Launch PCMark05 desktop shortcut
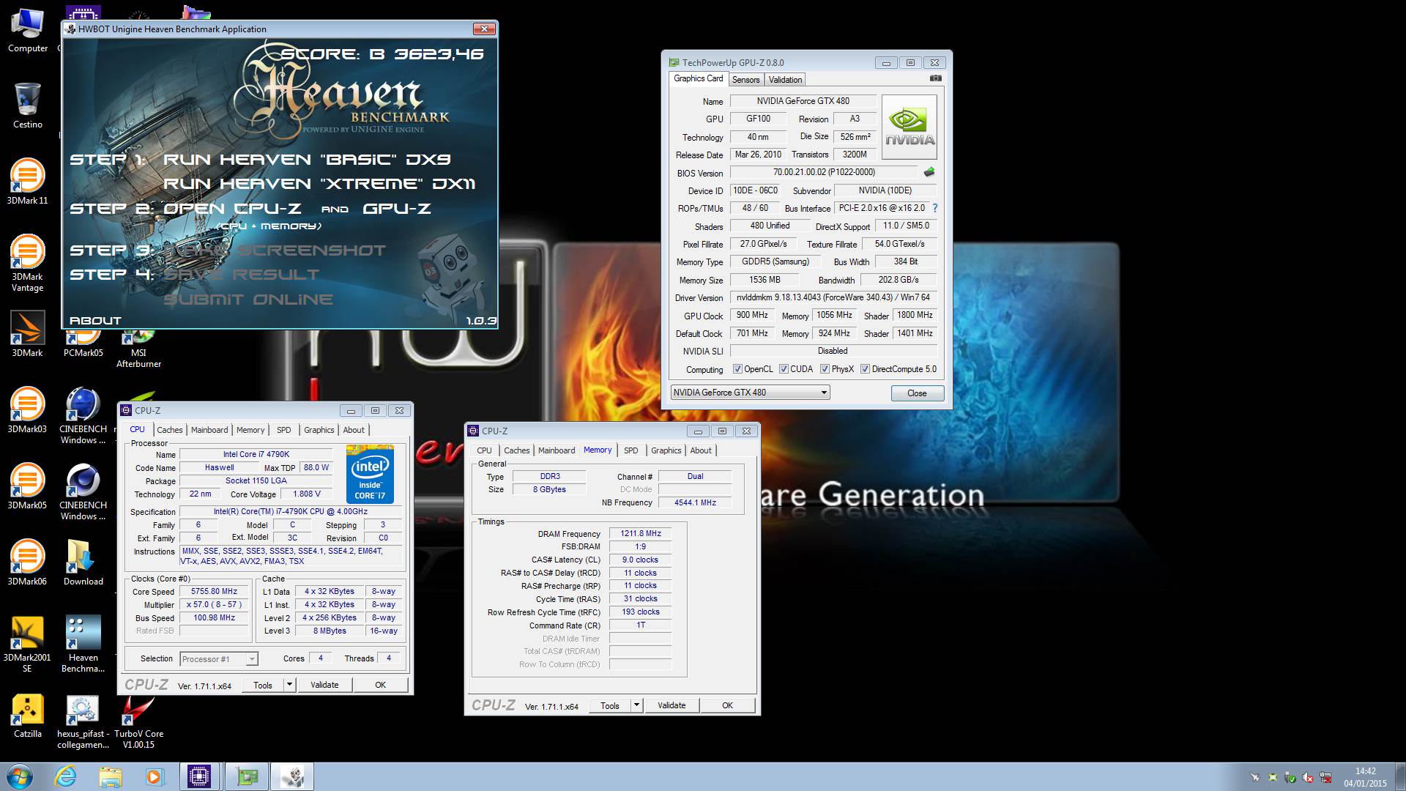1406x791 pixels. click(x=83, y=344)
